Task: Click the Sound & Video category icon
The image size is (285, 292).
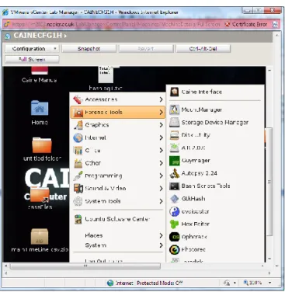Action: pyautogui.click(x=78, y=189)
